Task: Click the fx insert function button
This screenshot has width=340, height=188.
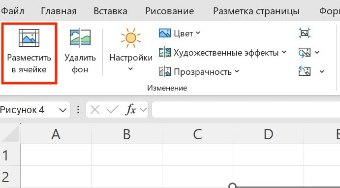Action: 130,110
